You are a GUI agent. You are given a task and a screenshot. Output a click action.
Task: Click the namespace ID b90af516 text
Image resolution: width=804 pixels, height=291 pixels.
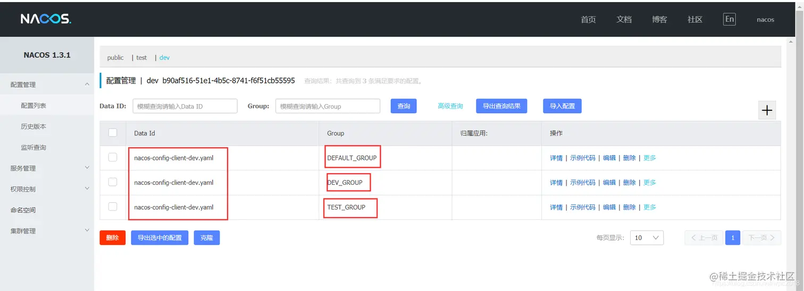[229, 81]
